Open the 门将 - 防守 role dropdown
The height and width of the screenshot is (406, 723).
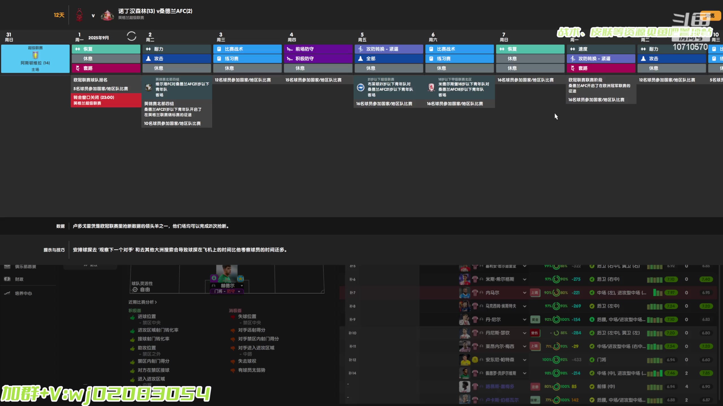(227, 291)
